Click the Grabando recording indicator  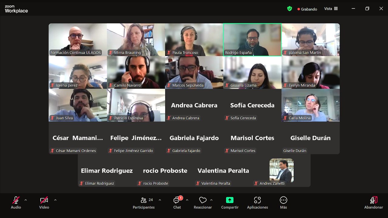tap(307, 9)
